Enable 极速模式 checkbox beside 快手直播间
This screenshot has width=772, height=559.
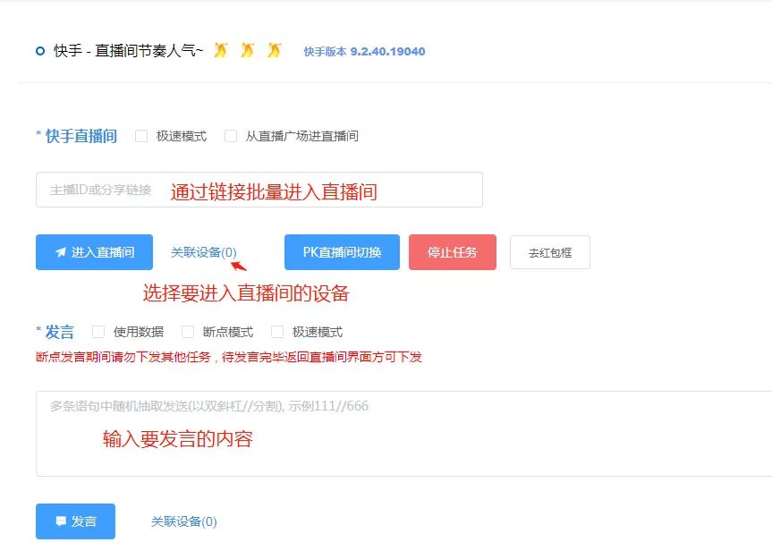click(141, 136)
